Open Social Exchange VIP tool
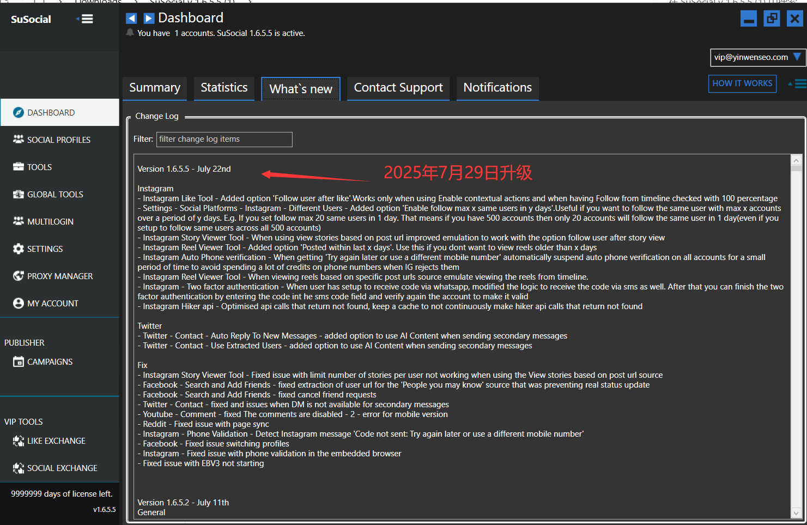 [x=59, y=468]
